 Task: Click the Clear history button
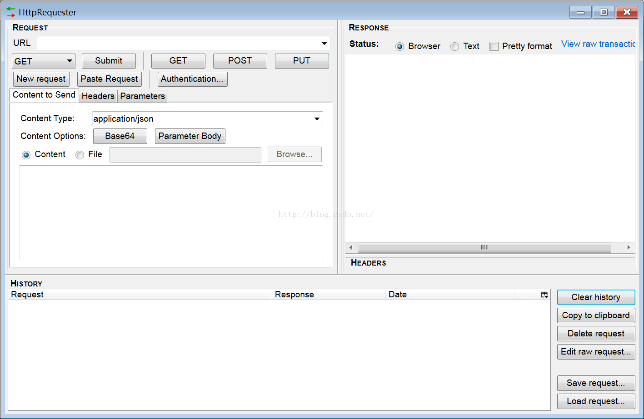pos(596,297)
